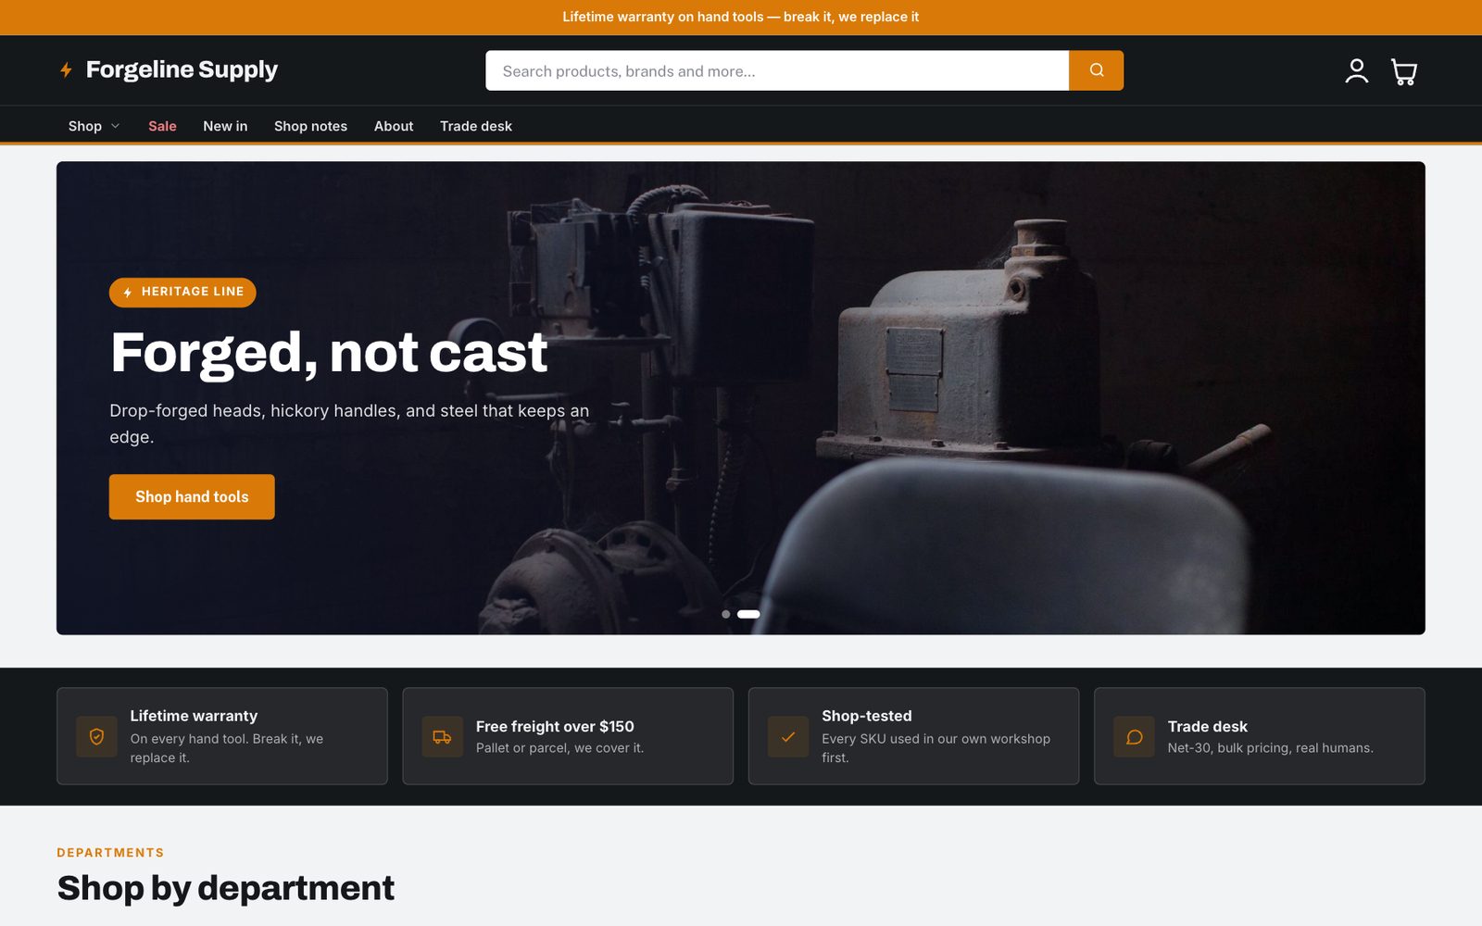Click the chat bubble icon on Trade desk card
Viewport: 1482px width, 926px height.
(x=1134, y=737)
